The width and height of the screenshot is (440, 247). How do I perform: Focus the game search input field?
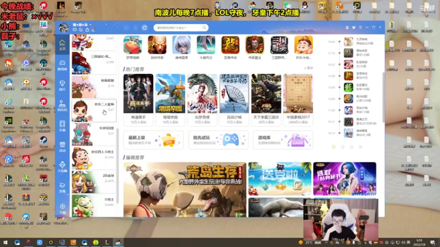point(178,28)
